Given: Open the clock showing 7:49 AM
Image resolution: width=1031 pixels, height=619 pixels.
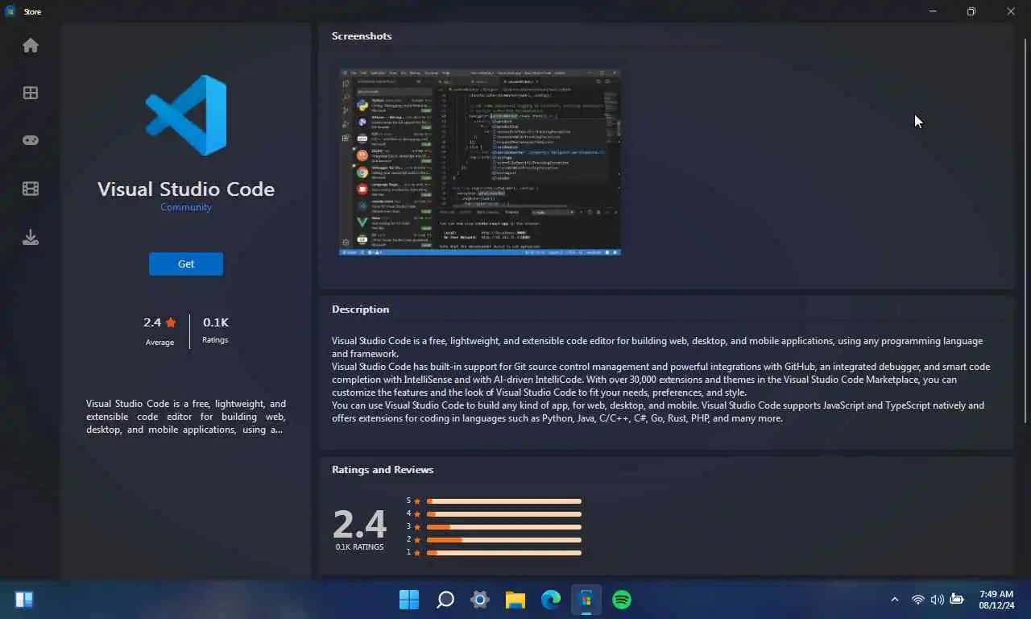Looking at the screenshot, I should point(996,600).
